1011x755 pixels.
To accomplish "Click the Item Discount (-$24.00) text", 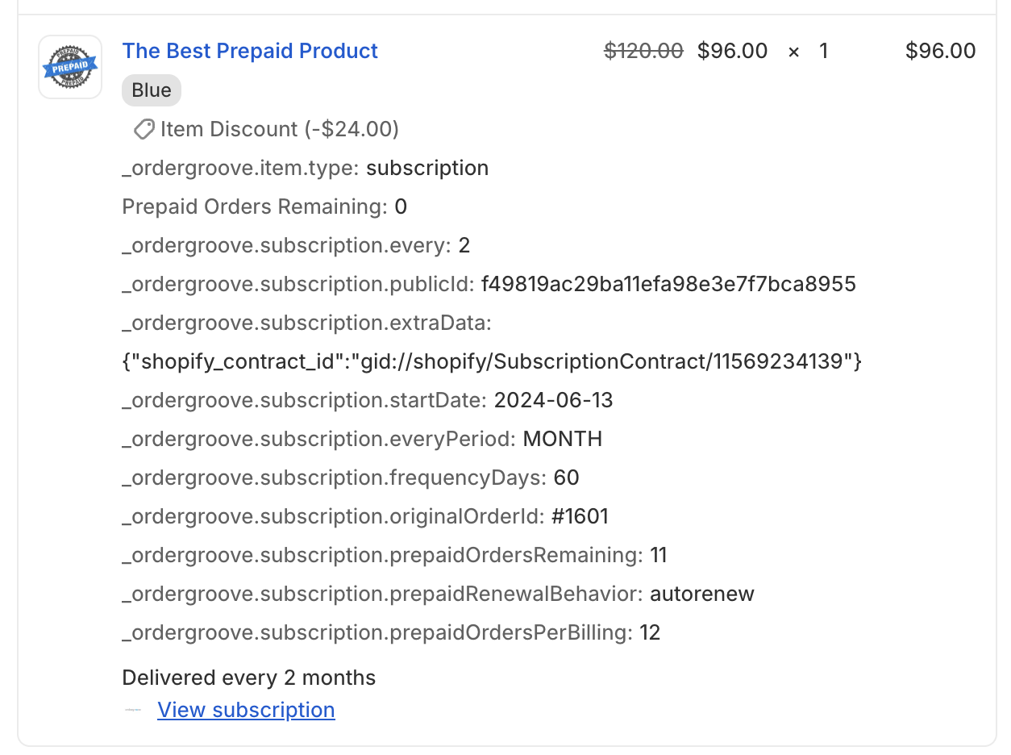I will (280, 129).
